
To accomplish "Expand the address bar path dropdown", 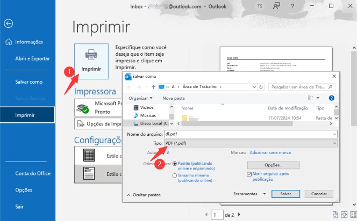I will coord(254,87).
